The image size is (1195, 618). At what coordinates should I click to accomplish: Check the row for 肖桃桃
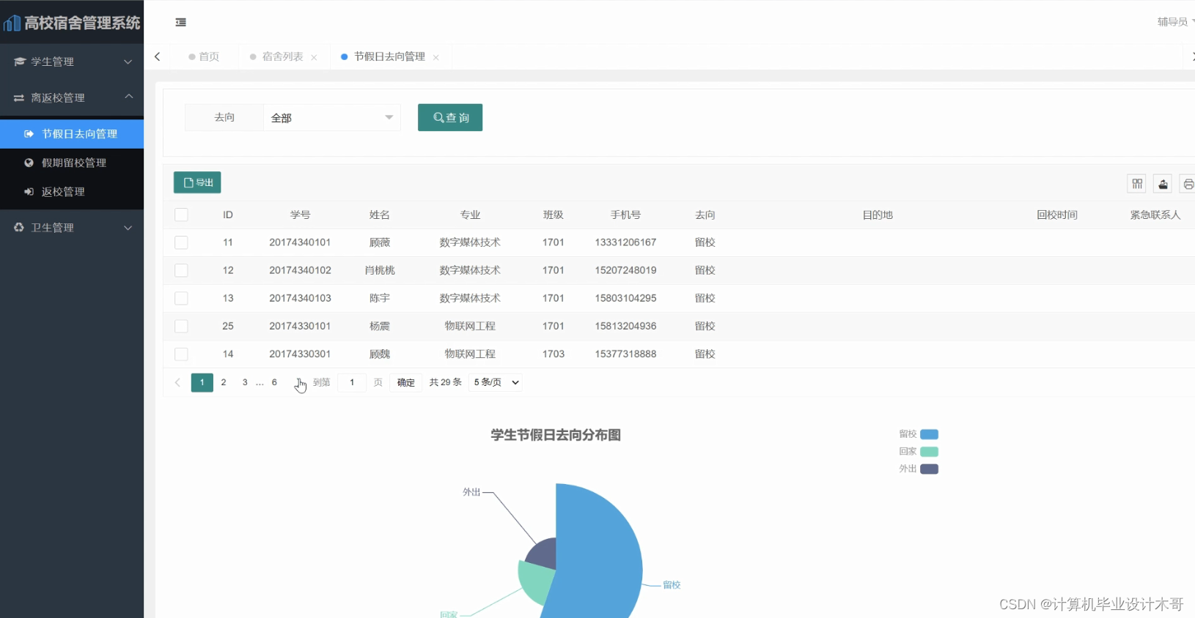(181, 270)
